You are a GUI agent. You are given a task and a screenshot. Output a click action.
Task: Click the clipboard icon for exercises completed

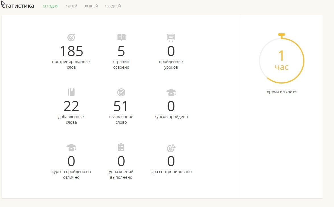[x=121, y=147]
